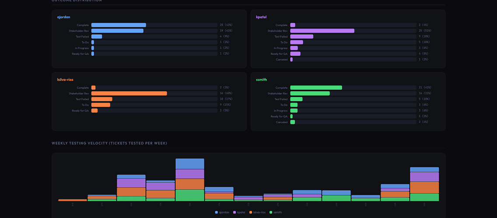Open the kpatel card title
Screen dimensions: 497x218
261,17
